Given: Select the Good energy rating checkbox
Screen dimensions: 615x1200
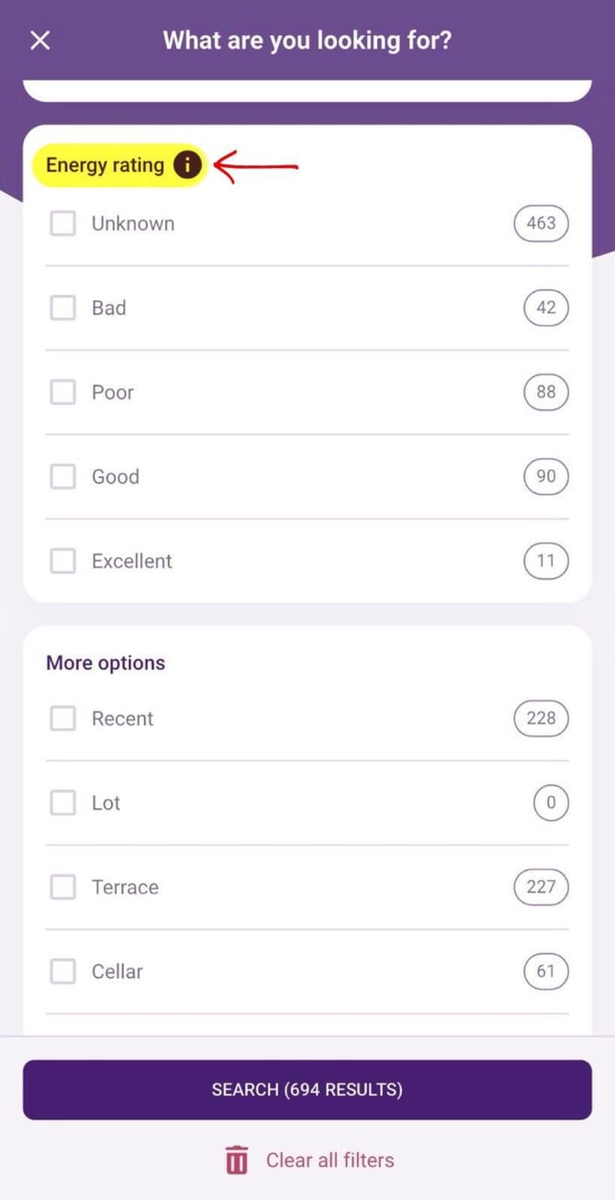Looking at the screenshot, I should 62,477.
